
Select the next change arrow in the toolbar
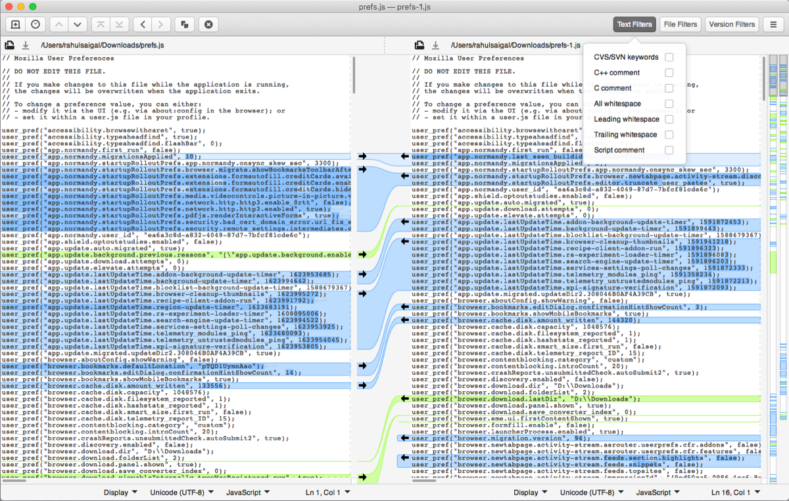tap(78, 24)
